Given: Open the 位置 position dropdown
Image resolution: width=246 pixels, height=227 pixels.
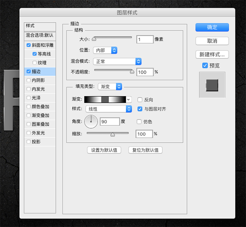Looking at the screenshot, I should pyautogui.click(x=105, y=50).
